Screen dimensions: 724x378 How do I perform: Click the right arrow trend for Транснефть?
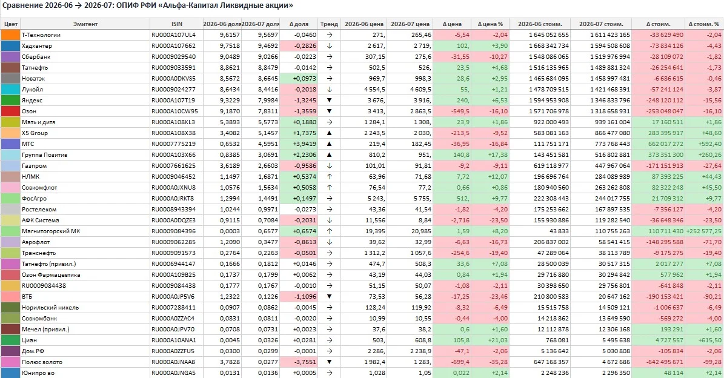329,253
